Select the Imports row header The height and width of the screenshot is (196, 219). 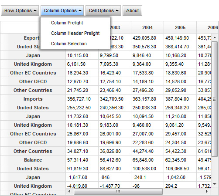33,99
